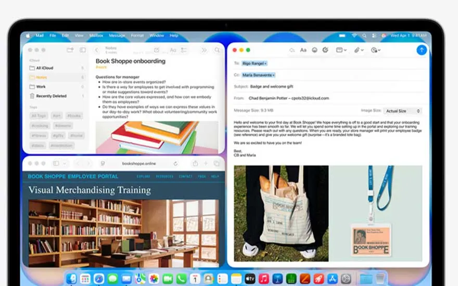The image size is (458, 286).
Task: Click the BOOK SHOPPE EMPLOYEE PORTAL heading
Action: point(73,176)
